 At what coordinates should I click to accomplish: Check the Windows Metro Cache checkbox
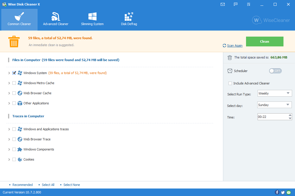coord(14,83)
